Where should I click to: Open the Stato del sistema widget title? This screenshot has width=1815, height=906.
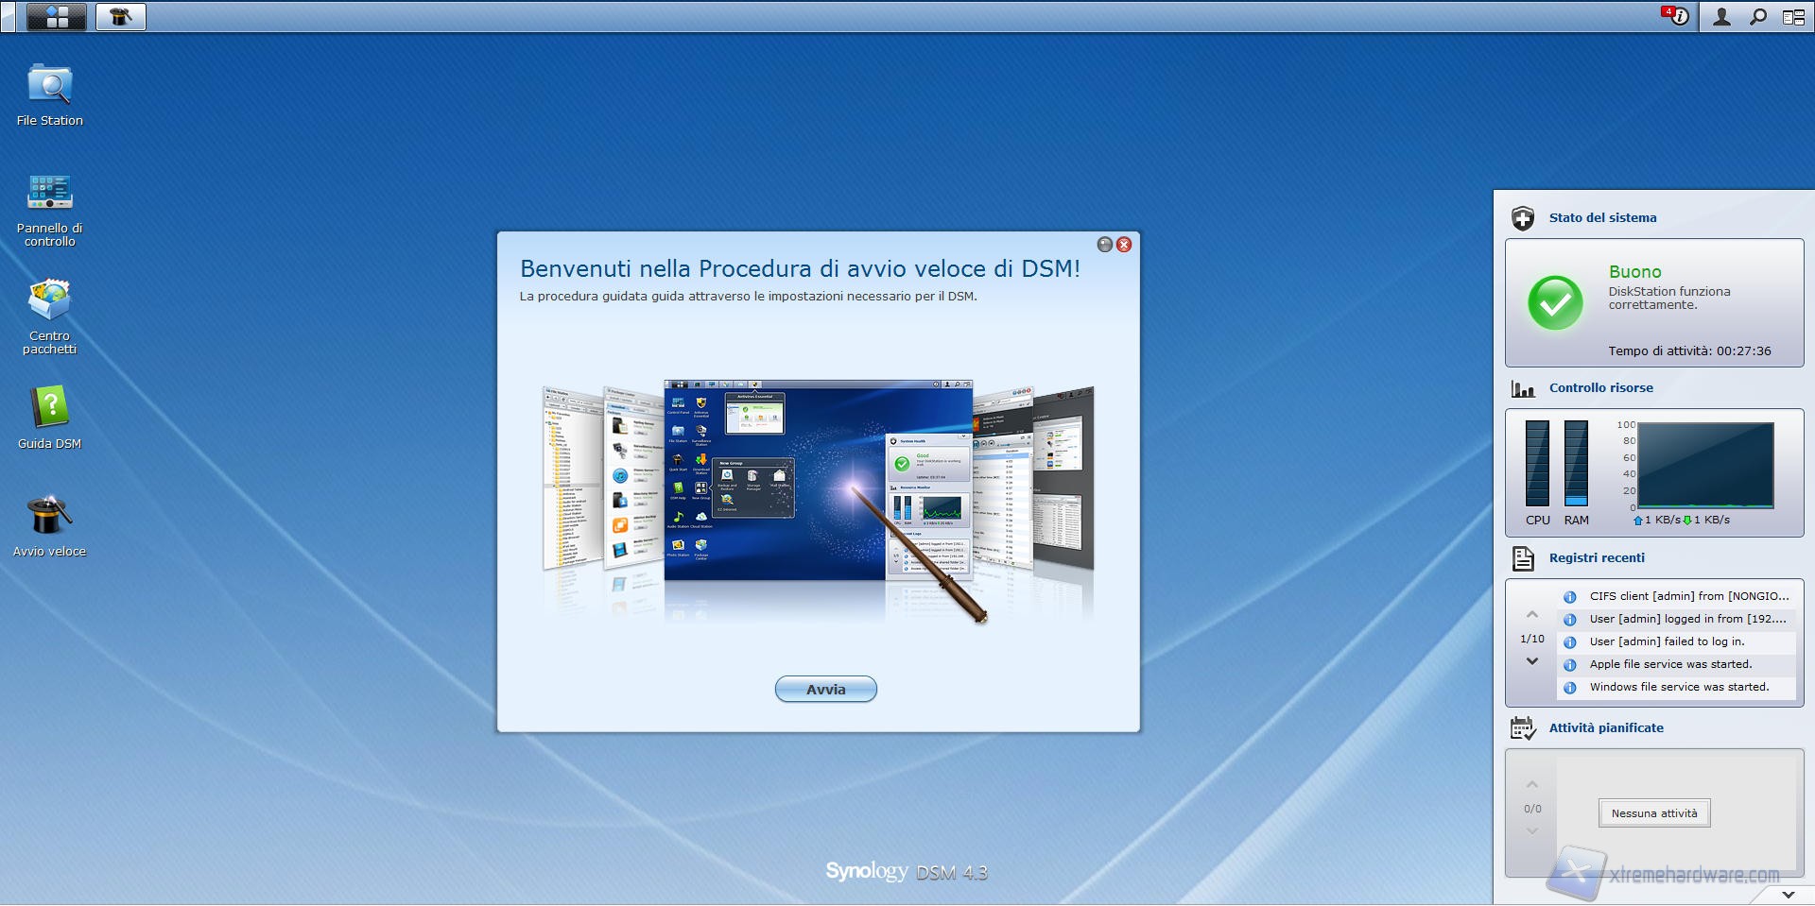tap(1602, 218)
